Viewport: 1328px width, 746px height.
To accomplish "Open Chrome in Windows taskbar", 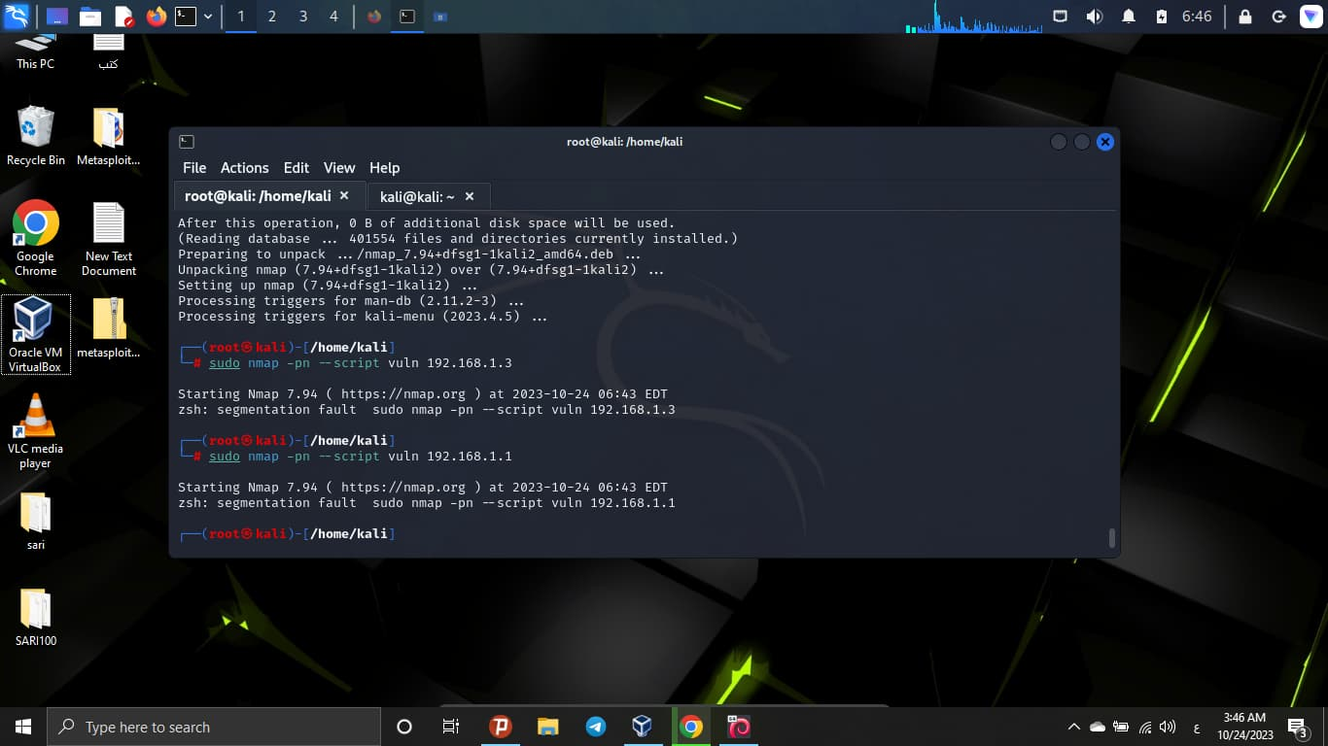I will pos(691,727).
